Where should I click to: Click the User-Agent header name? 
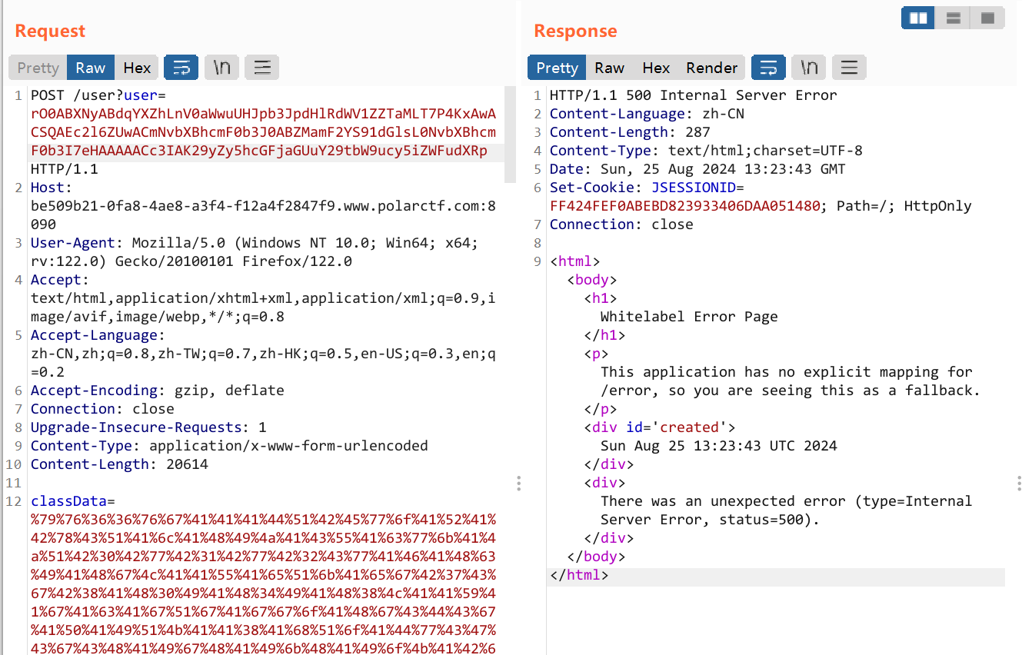pos(75,243)
